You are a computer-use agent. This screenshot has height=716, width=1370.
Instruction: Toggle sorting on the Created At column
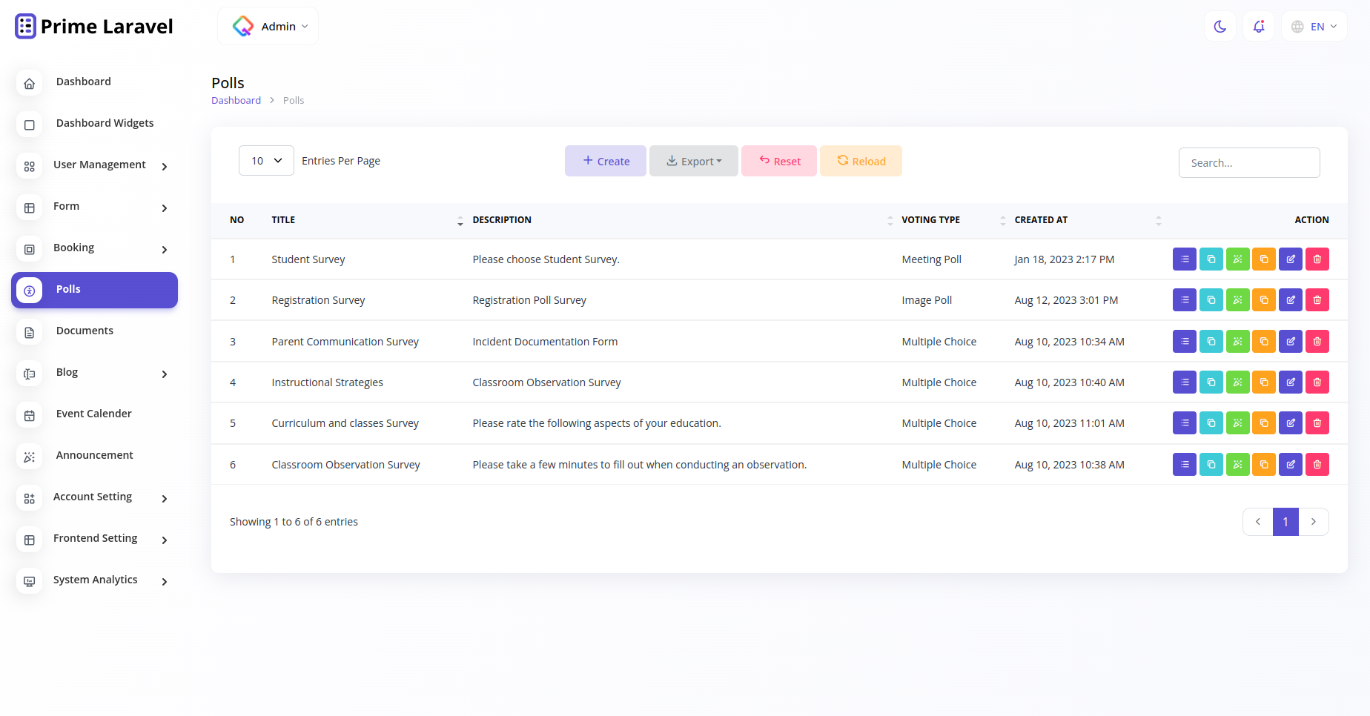[1158, 220]
